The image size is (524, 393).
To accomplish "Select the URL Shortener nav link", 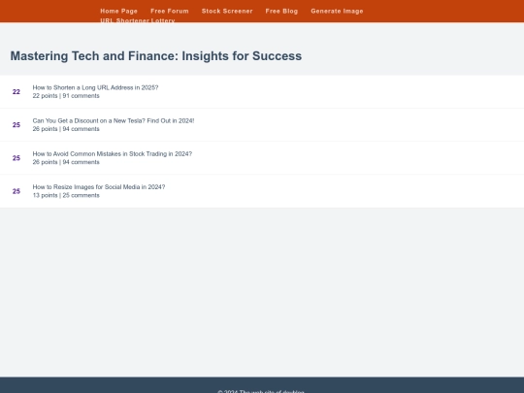I will 124,20.
